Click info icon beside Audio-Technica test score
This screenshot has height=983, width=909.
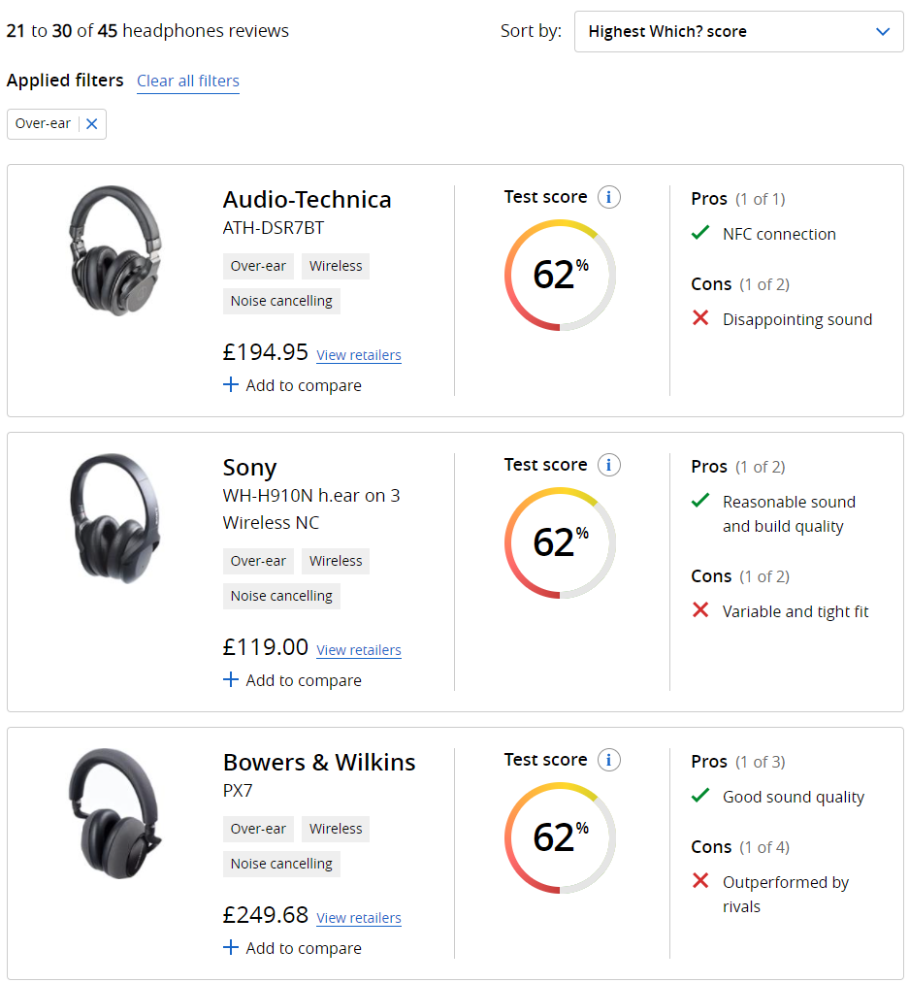[x=608, y=198]
